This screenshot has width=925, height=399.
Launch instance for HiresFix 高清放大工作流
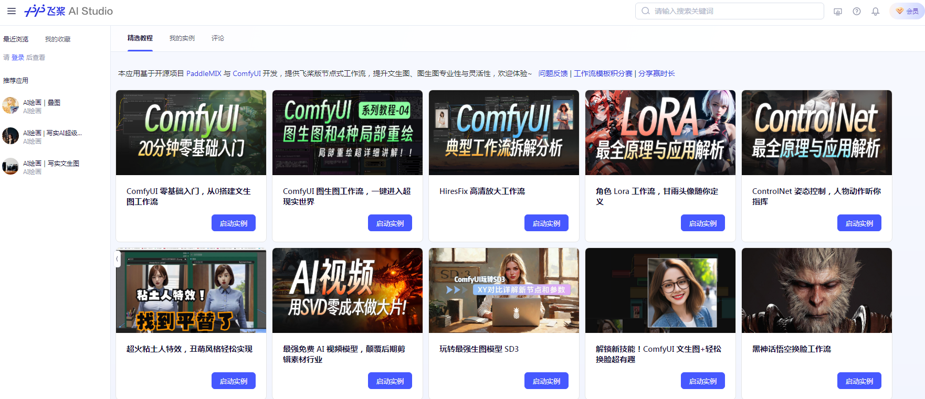(x=546, y=223)
